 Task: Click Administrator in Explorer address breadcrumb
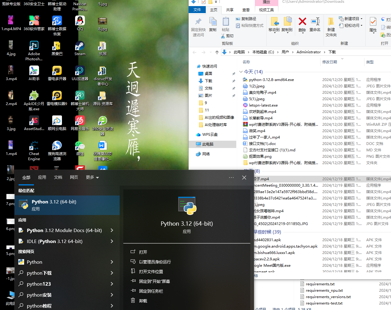[309, 52]
